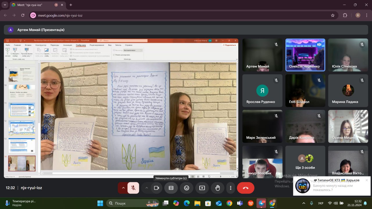Leave the call with red hang-up button
372x209 pixels.
pyautogui.click(x=246, y=188)
